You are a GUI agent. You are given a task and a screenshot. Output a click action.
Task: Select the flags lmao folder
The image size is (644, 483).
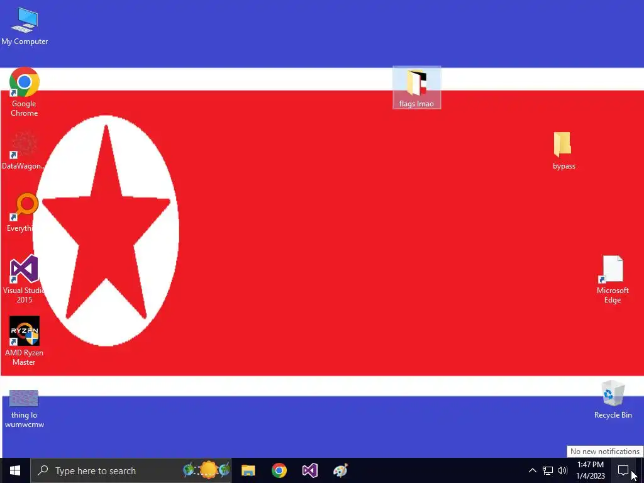416,87
